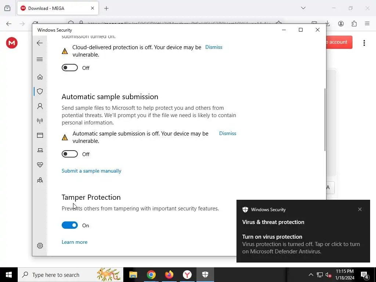Turn off Tamper Protection toggle
Viewport: 376px width, 282px height.
tap(69, 225)
